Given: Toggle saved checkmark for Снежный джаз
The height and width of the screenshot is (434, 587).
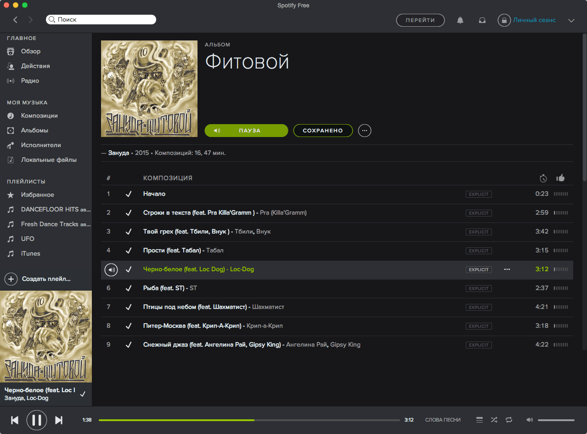Looking at the screenshot, I should click(x=129, y=345).
